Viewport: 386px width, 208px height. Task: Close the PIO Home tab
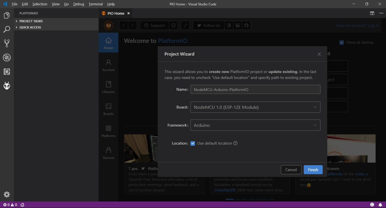tap(128, 13)
